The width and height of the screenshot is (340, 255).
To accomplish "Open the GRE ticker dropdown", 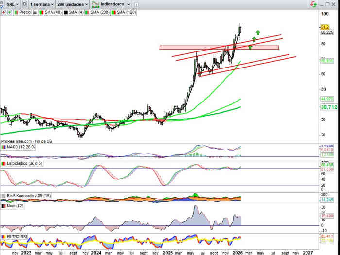I will [x=13, y=4].
